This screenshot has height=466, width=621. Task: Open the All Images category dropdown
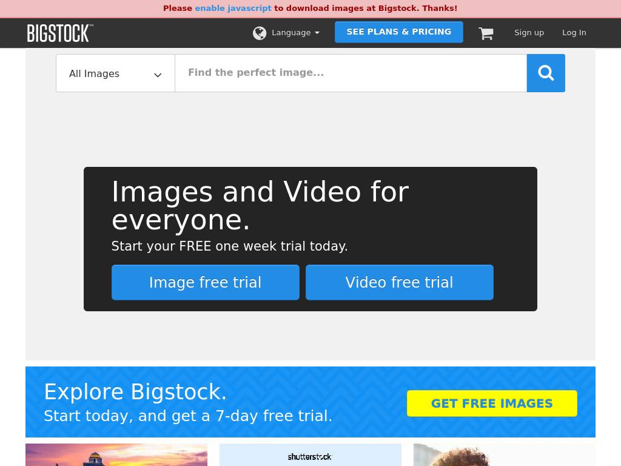click(115, 73)
